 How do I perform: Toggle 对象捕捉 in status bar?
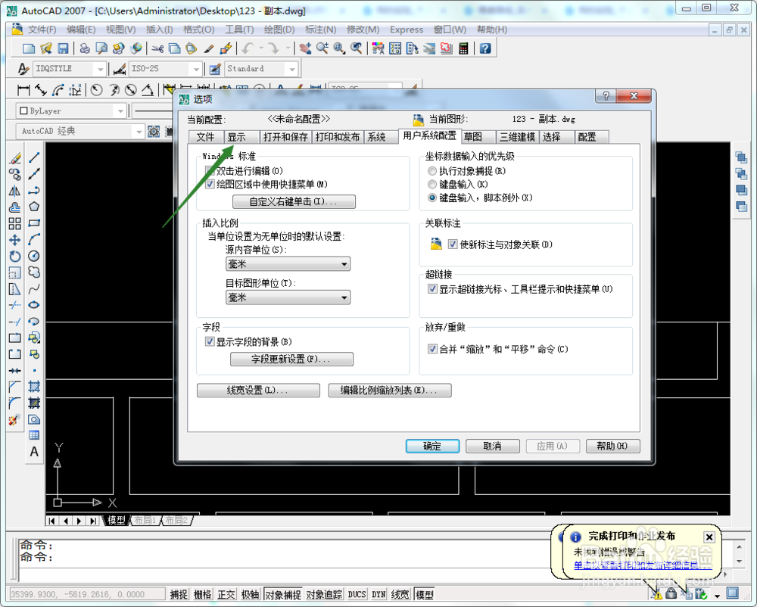click(283, 595)
